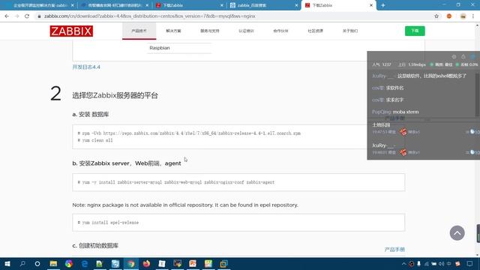Open Windows Start menu
The width and height of the screenshot is (480, 270).
coord(7,263)
